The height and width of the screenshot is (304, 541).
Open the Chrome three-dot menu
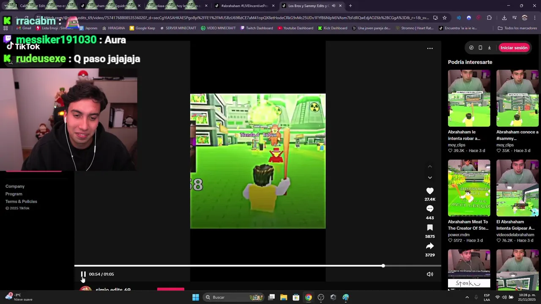point(535,18)
